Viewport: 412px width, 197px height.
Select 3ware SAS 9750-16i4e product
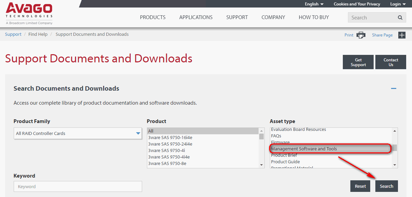[x=203, y=137]
